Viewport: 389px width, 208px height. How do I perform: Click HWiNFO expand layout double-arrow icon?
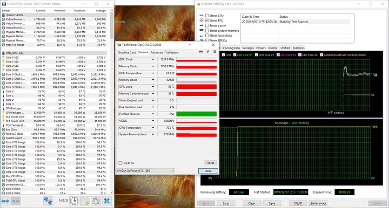(x=5, y=201)
